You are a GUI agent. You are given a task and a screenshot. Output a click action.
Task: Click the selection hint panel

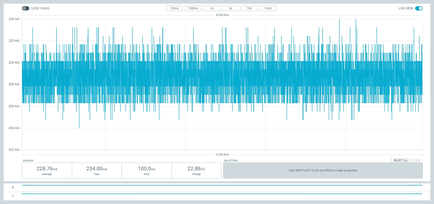(x=323, y=171)
